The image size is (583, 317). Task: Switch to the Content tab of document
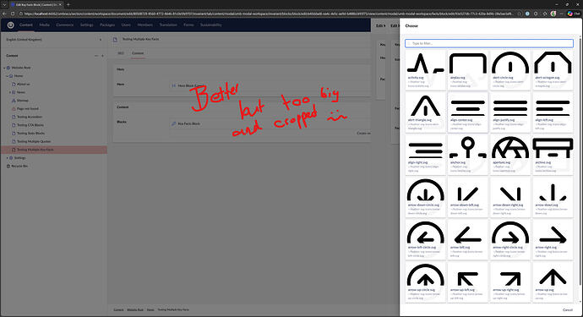coord(138,53)
